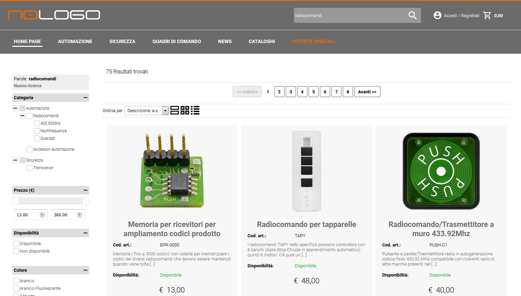Screen dimensions: 521x296
Task: Tick the Arancio color checkbox
Action: click(x=16, y=281)
